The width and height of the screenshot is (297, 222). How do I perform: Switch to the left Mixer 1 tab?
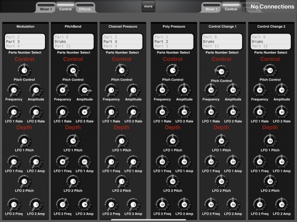[x=46, y=7]
